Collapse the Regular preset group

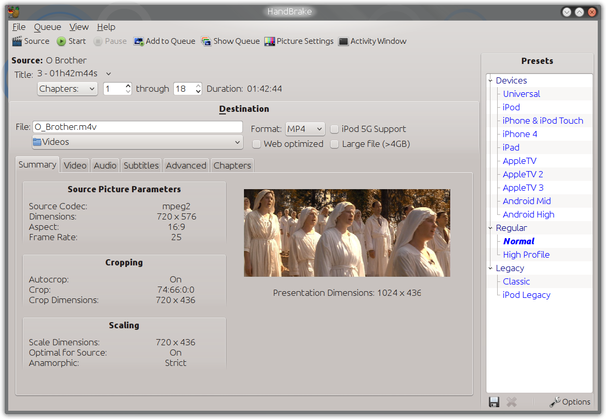[x=490, y=228]
